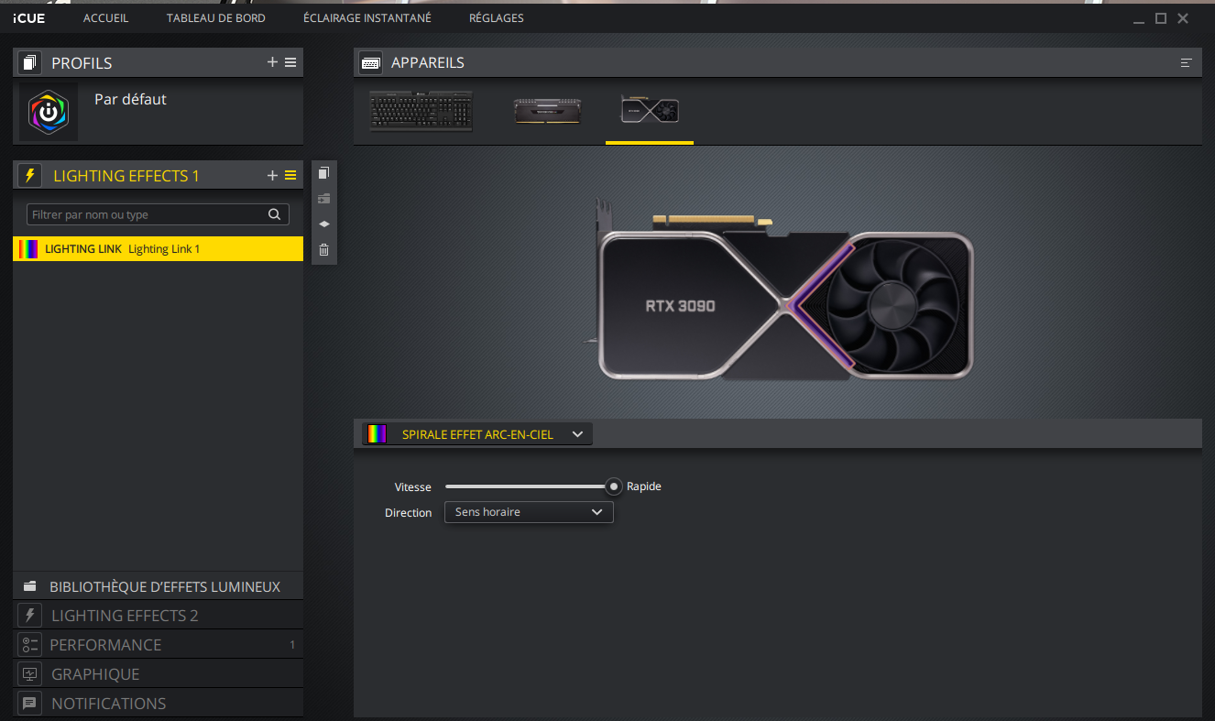Click the Vitesse speed slider handle
The image size is (1215, 721).
(x=614, y=486)
